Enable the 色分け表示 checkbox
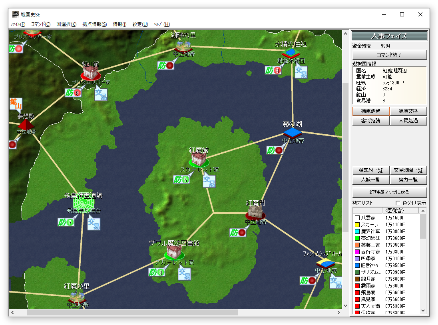Image resolution: width=438 pixels, height=325 pixels. click(x=398, y=203)
